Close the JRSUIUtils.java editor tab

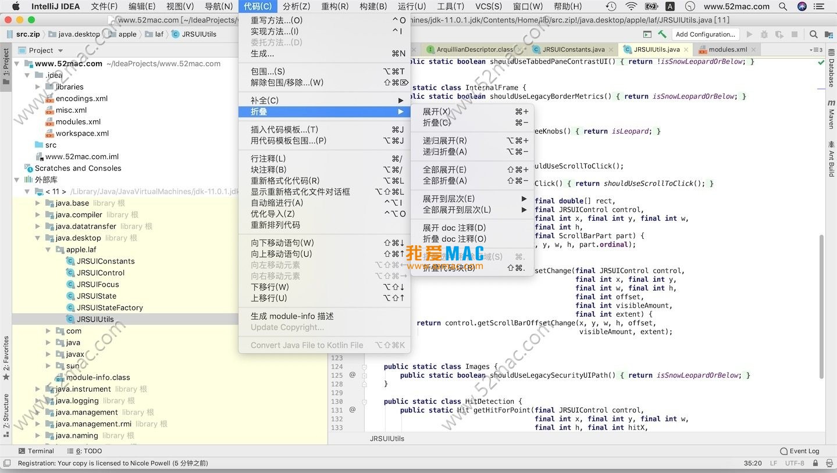(686, 50)
